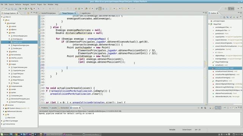This screenshot has width=243, height=136.
Task: Switch to GestorPrincipal.java editor tab
Action: (x=48, y=13)
